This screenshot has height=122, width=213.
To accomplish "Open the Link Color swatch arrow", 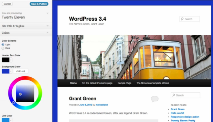I will coord(11,120).
